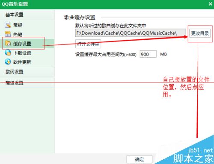This screenshot has width=214, height=164.
Task: Click the 下载设置 globe icon
Action: click(x=8, y=53)
